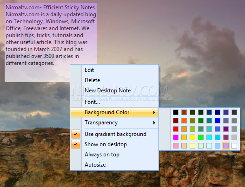
Task: Choose the gold swatch
Action: coord(184,137)
